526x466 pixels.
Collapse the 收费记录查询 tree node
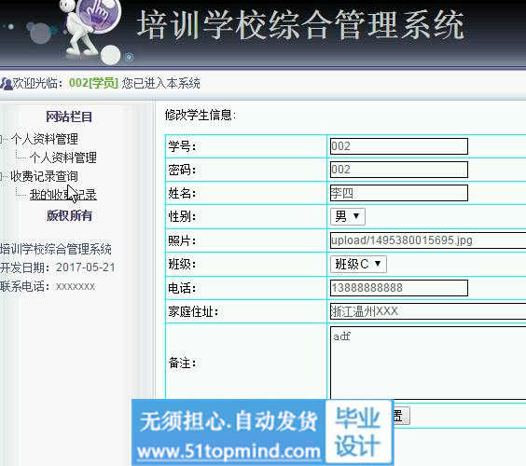pos(1,176)
